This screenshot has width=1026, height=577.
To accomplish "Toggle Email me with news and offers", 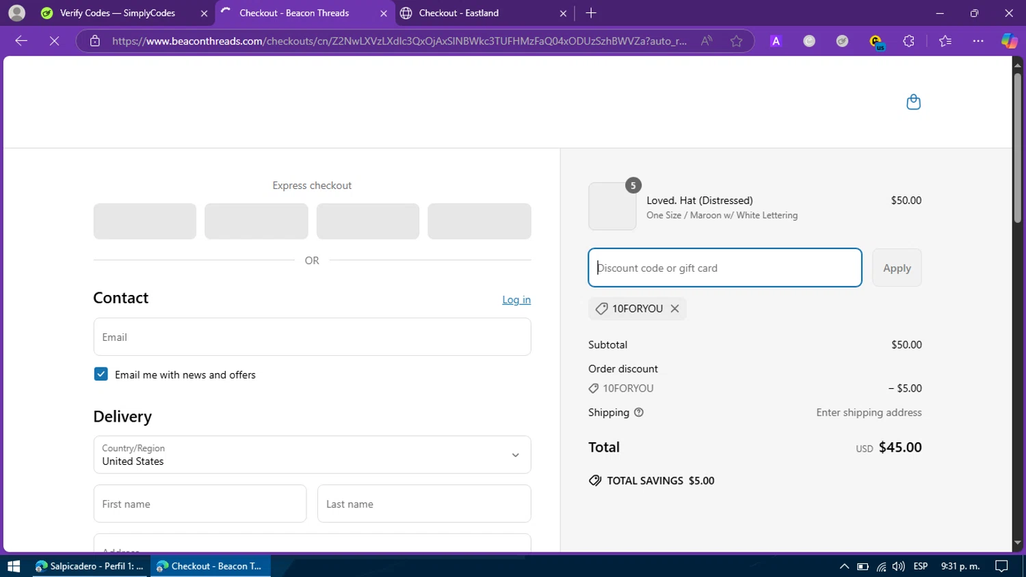I will pyautogui.click(x=101, y=374).
